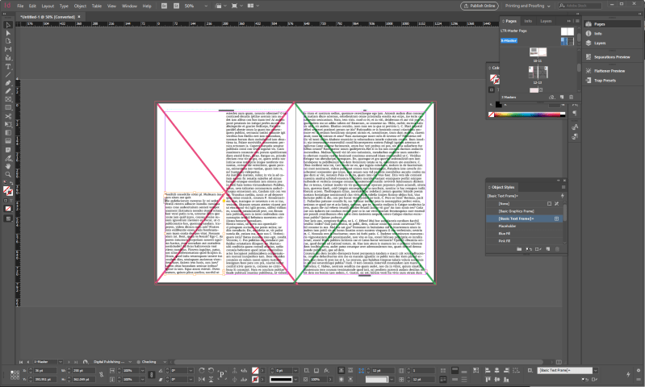The height and width of the screenshot is (387, 645).
Task: Toggle constrain proportions for width and height
Action: [101, 375]
